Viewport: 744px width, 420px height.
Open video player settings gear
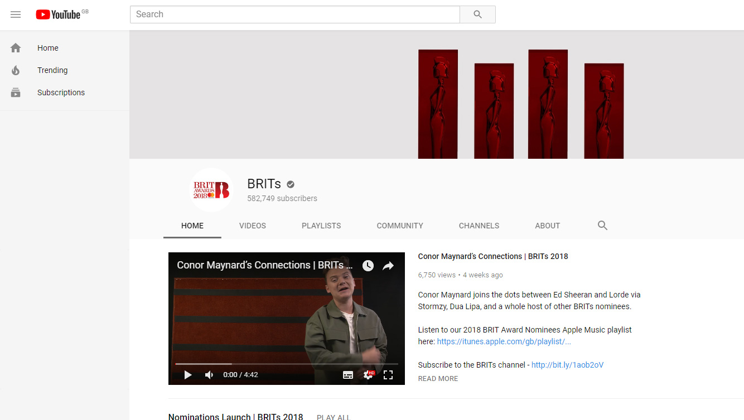pos(368,375)
